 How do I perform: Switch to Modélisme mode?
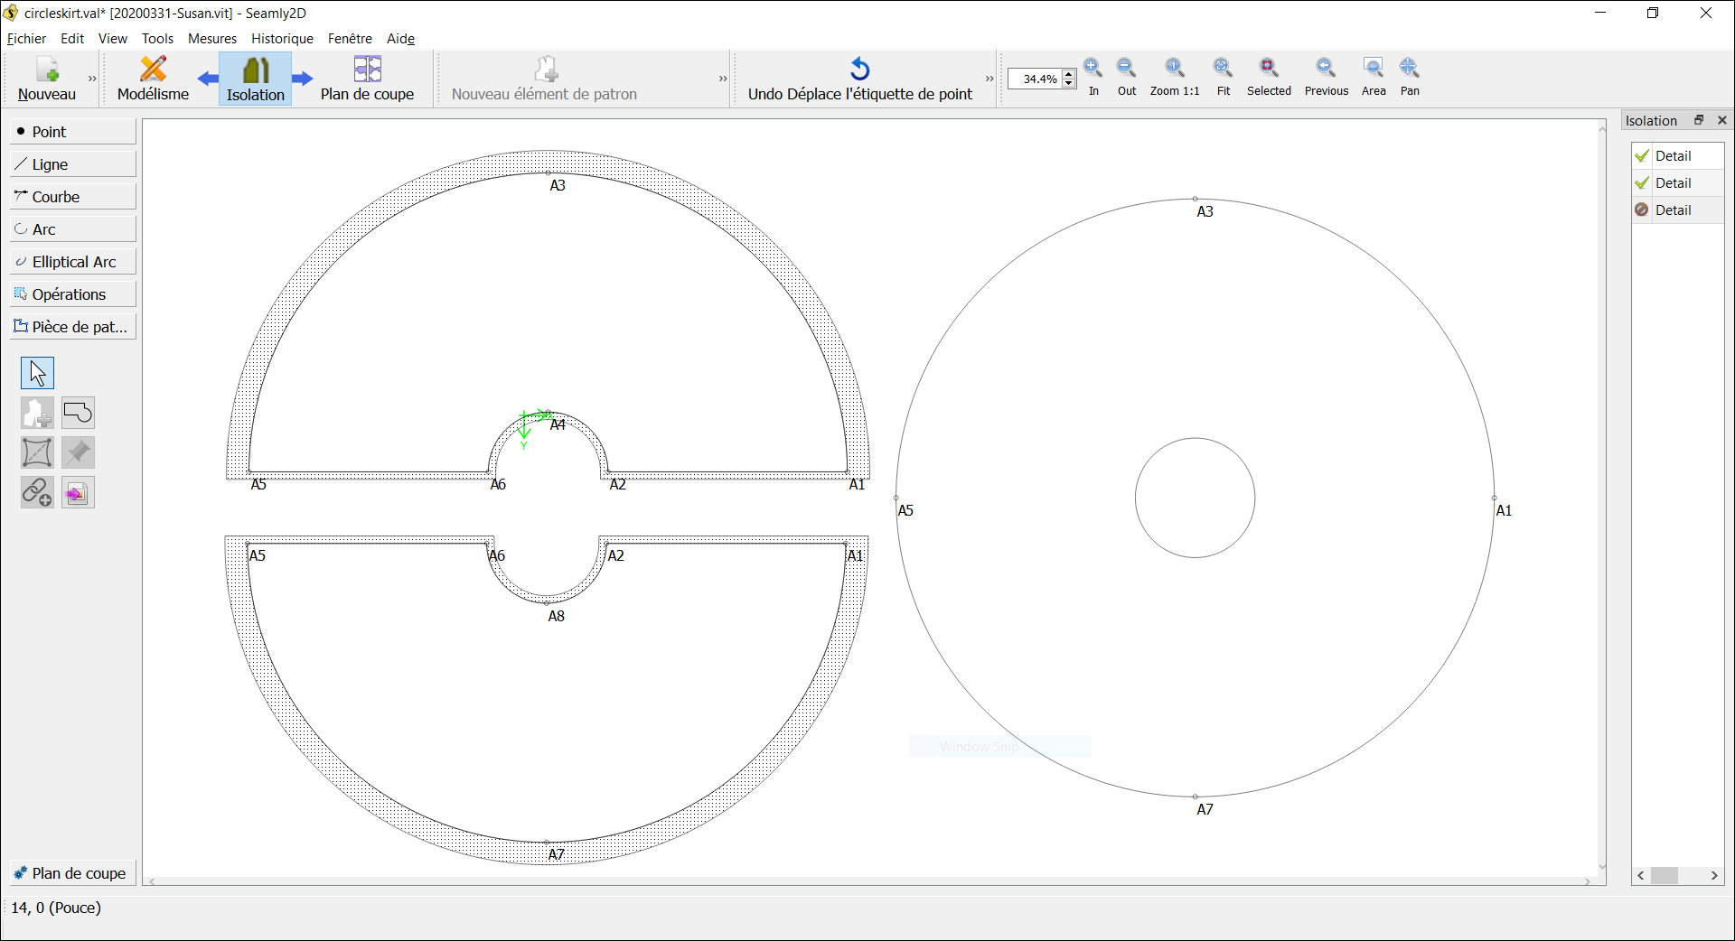pyautogui.click(x=153, y=79)
